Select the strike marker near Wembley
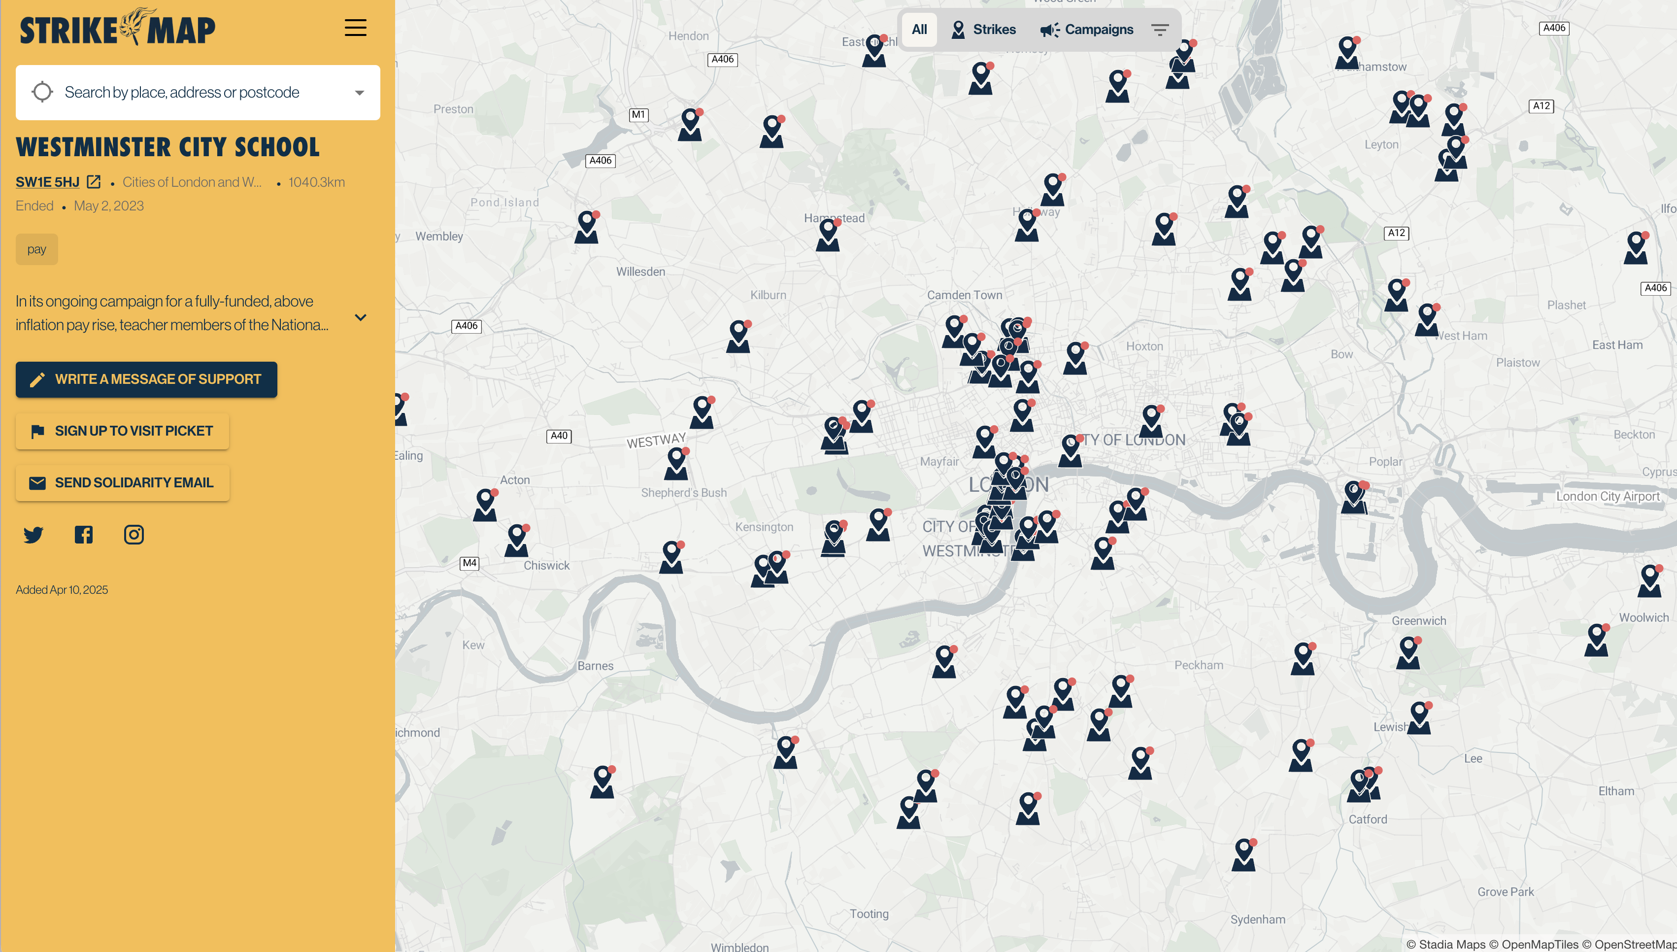The height and width of the screenshot is (952, 1677). coord(587,227)
